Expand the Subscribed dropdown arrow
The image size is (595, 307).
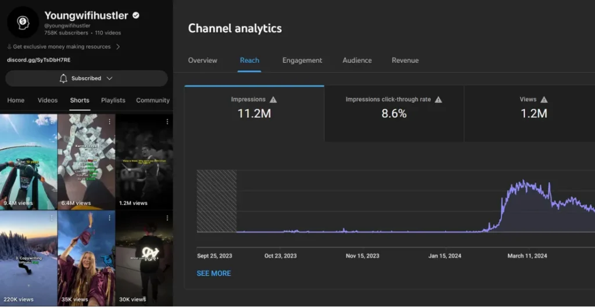109,78
